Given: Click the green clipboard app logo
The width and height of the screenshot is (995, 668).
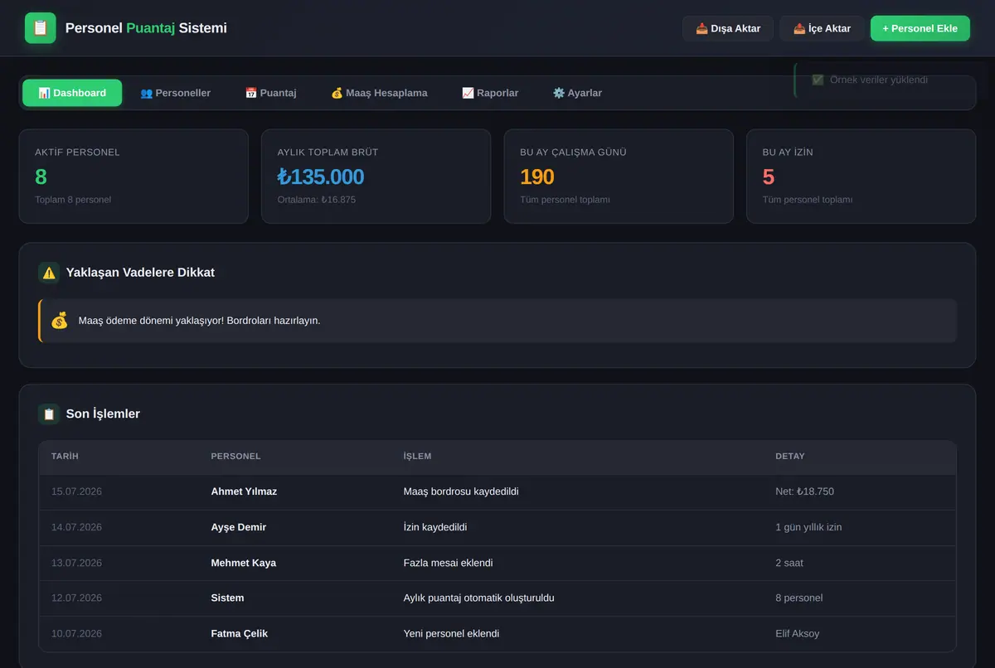Looking at the screenshot, I should tap(41, 28).
